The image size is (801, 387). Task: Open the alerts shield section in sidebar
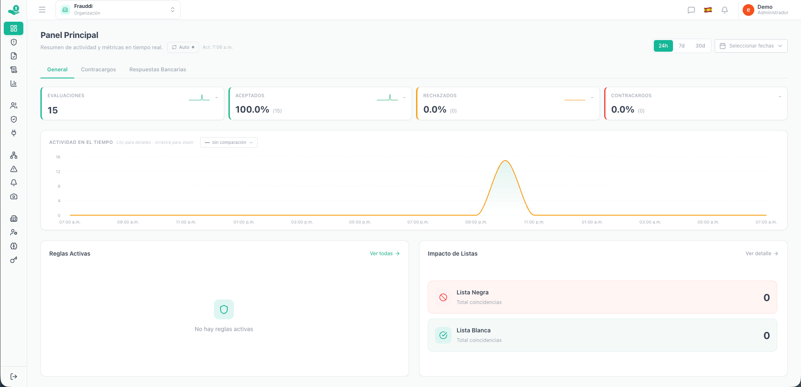tap(14, 42)
